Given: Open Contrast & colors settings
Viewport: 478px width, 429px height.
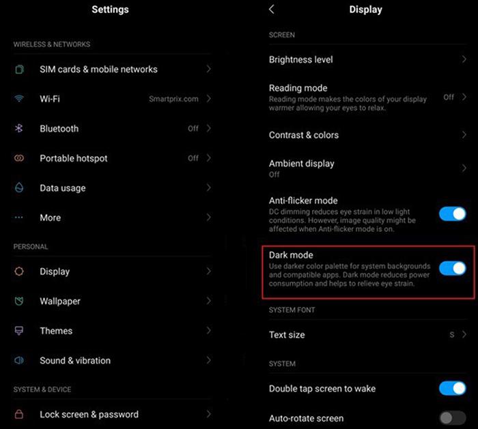Looking at the screenshot, I should click(367, 135).
